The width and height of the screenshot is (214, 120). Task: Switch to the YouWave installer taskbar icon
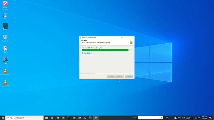(96, 118)
